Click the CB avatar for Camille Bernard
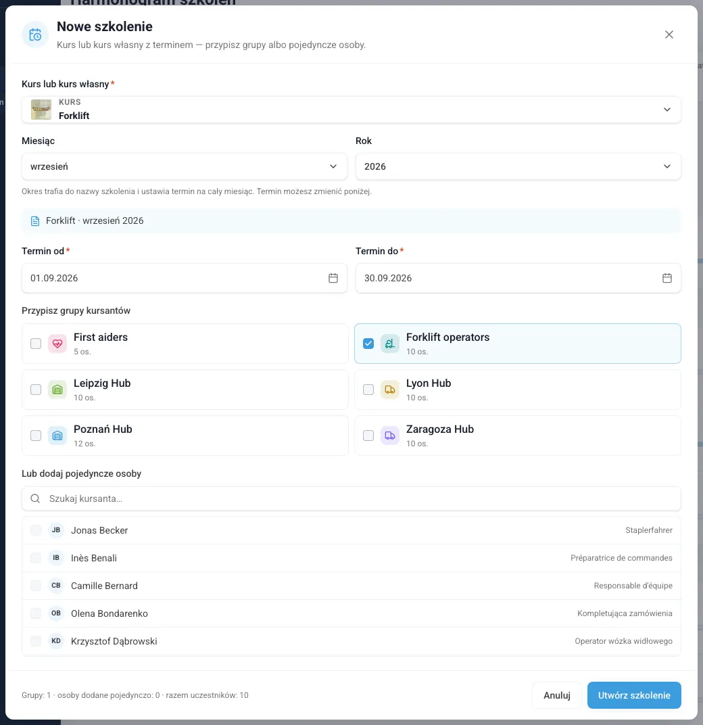703x725 pixels. (x=56, y=586)
